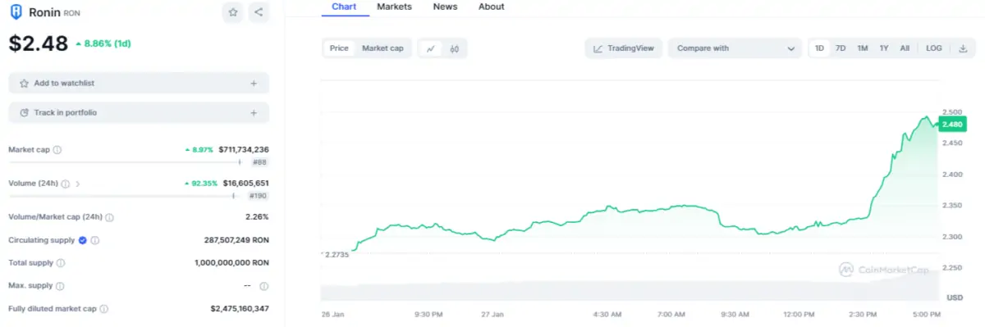985x327 pixels.
Task: Toggle LOG scale on chart
Action: click(934, 48)
